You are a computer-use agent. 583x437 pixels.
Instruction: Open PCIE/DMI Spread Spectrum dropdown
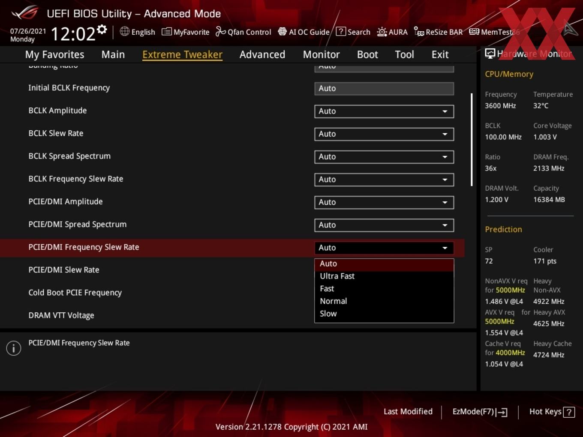coord(384,225)
